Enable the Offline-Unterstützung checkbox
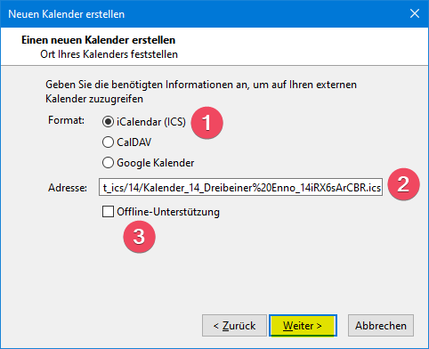This screenshot has width=429, height=349. 108,212
